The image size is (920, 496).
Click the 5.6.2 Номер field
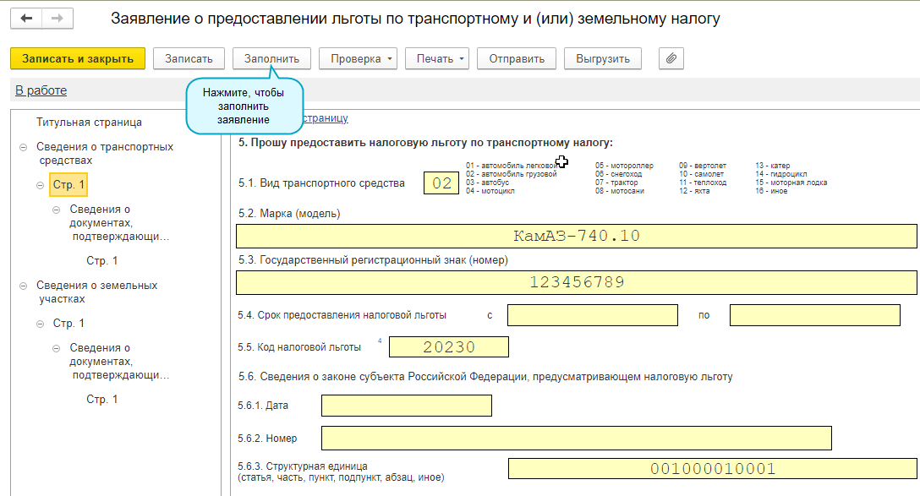(x=576, y=438)
